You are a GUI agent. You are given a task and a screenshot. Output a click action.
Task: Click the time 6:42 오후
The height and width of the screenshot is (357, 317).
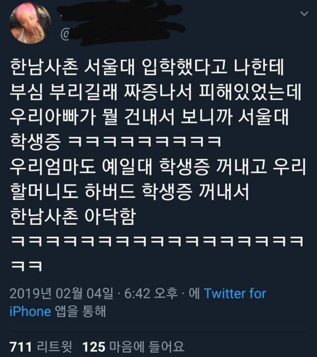(x=151, y=293)
